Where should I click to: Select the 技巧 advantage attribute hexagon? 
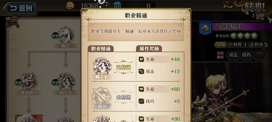coord(247,55)
